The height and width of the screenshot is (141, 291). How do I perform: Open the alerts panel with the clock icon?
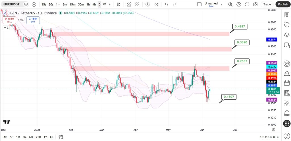coord(287,25)
